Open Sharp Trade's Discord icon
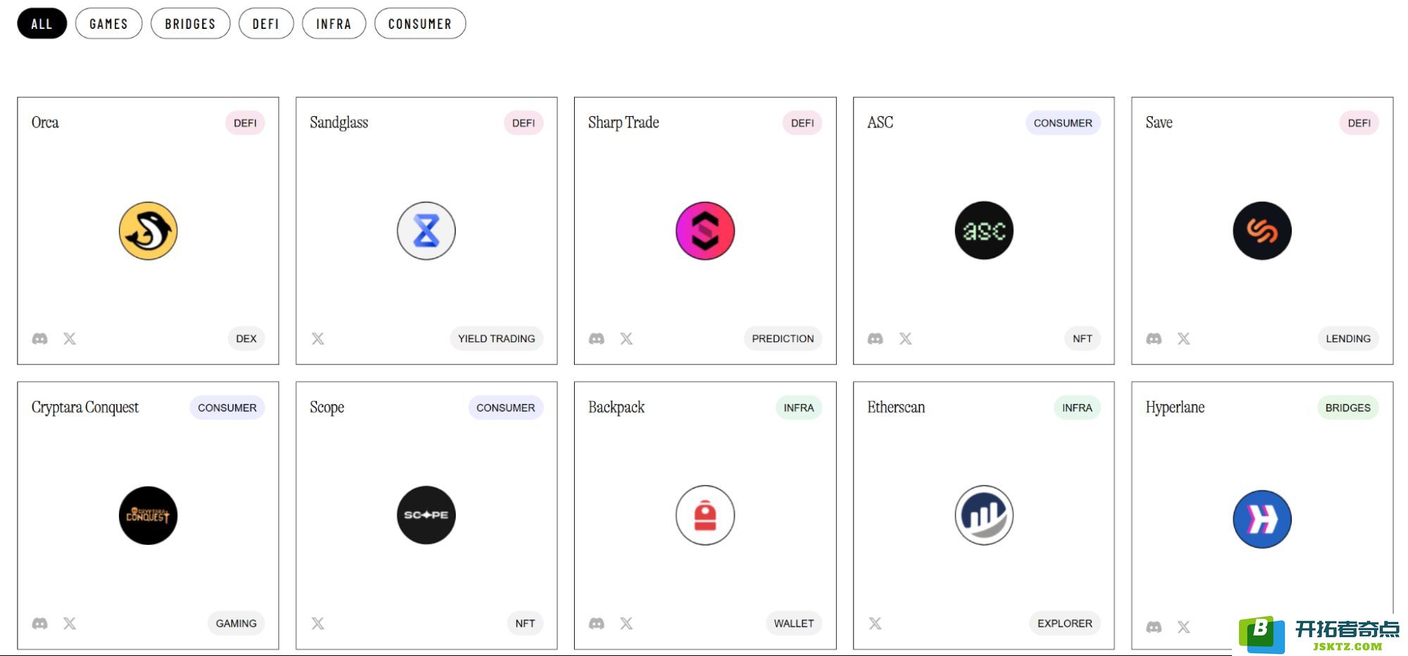The image size is (1408, 656). click(x=597, y=339)
